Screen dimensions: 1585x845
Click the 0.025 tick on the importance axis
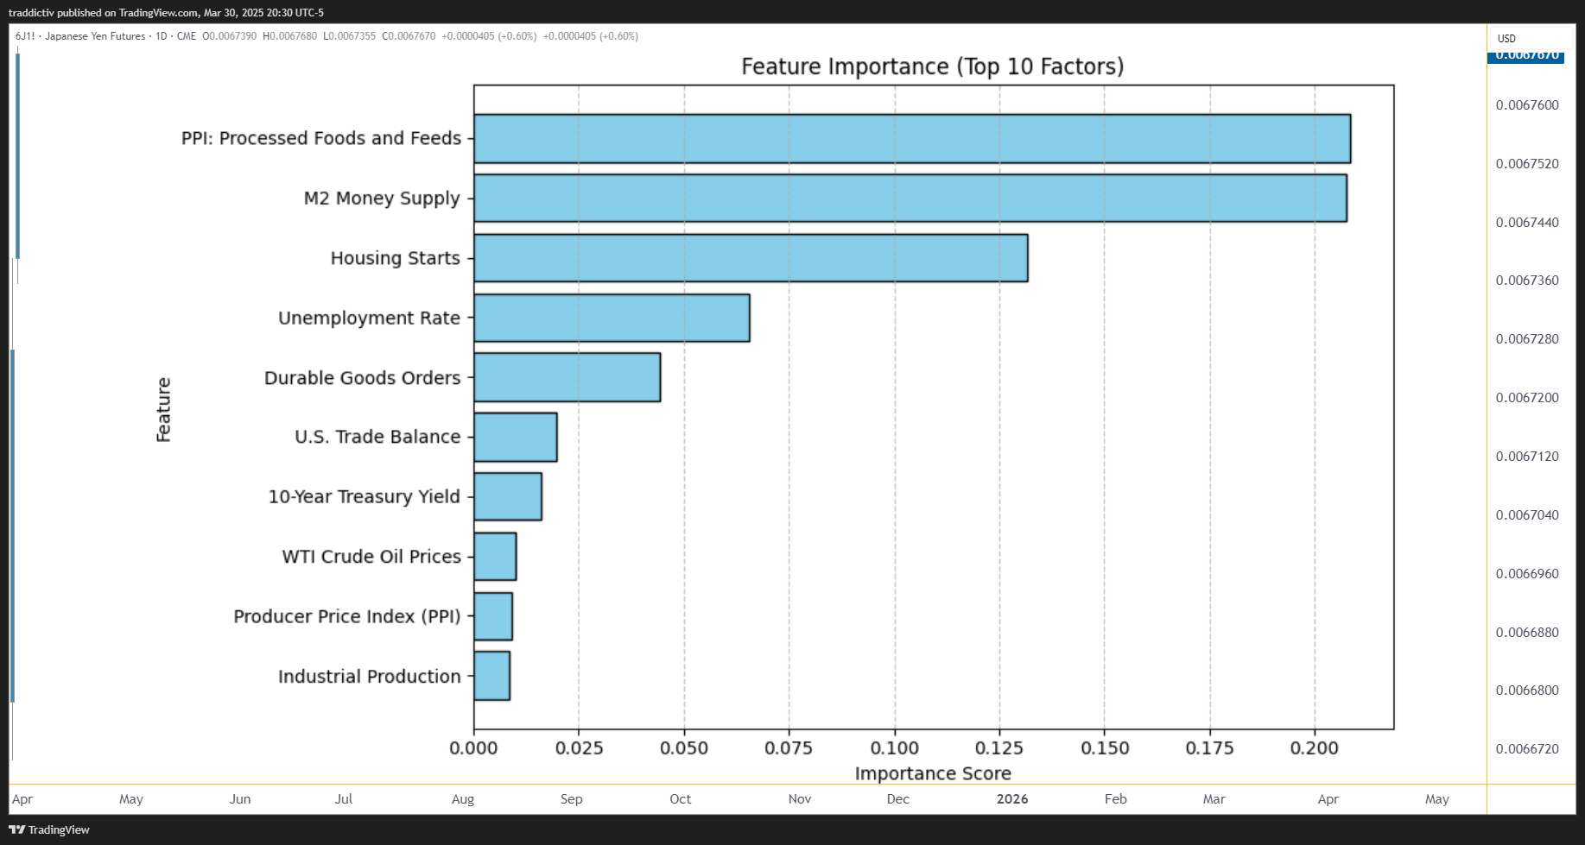(579, 748)
